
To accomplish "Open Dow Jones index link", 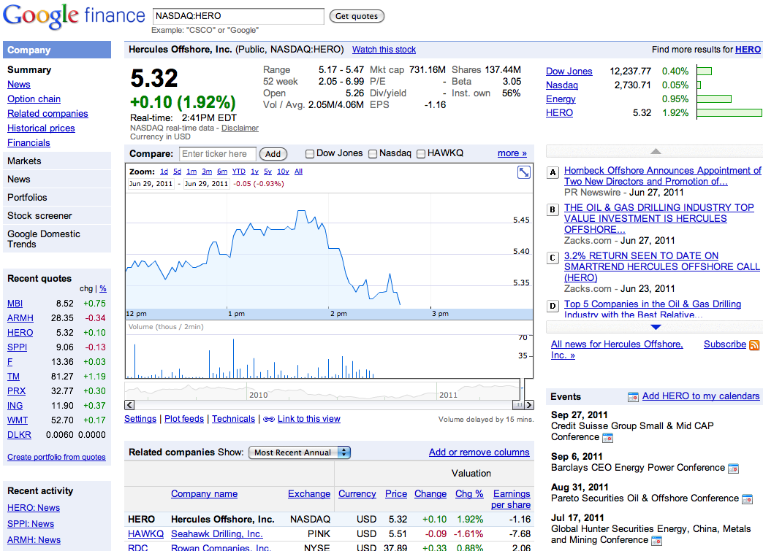I will pyautogui.click(x=569, y=72).
